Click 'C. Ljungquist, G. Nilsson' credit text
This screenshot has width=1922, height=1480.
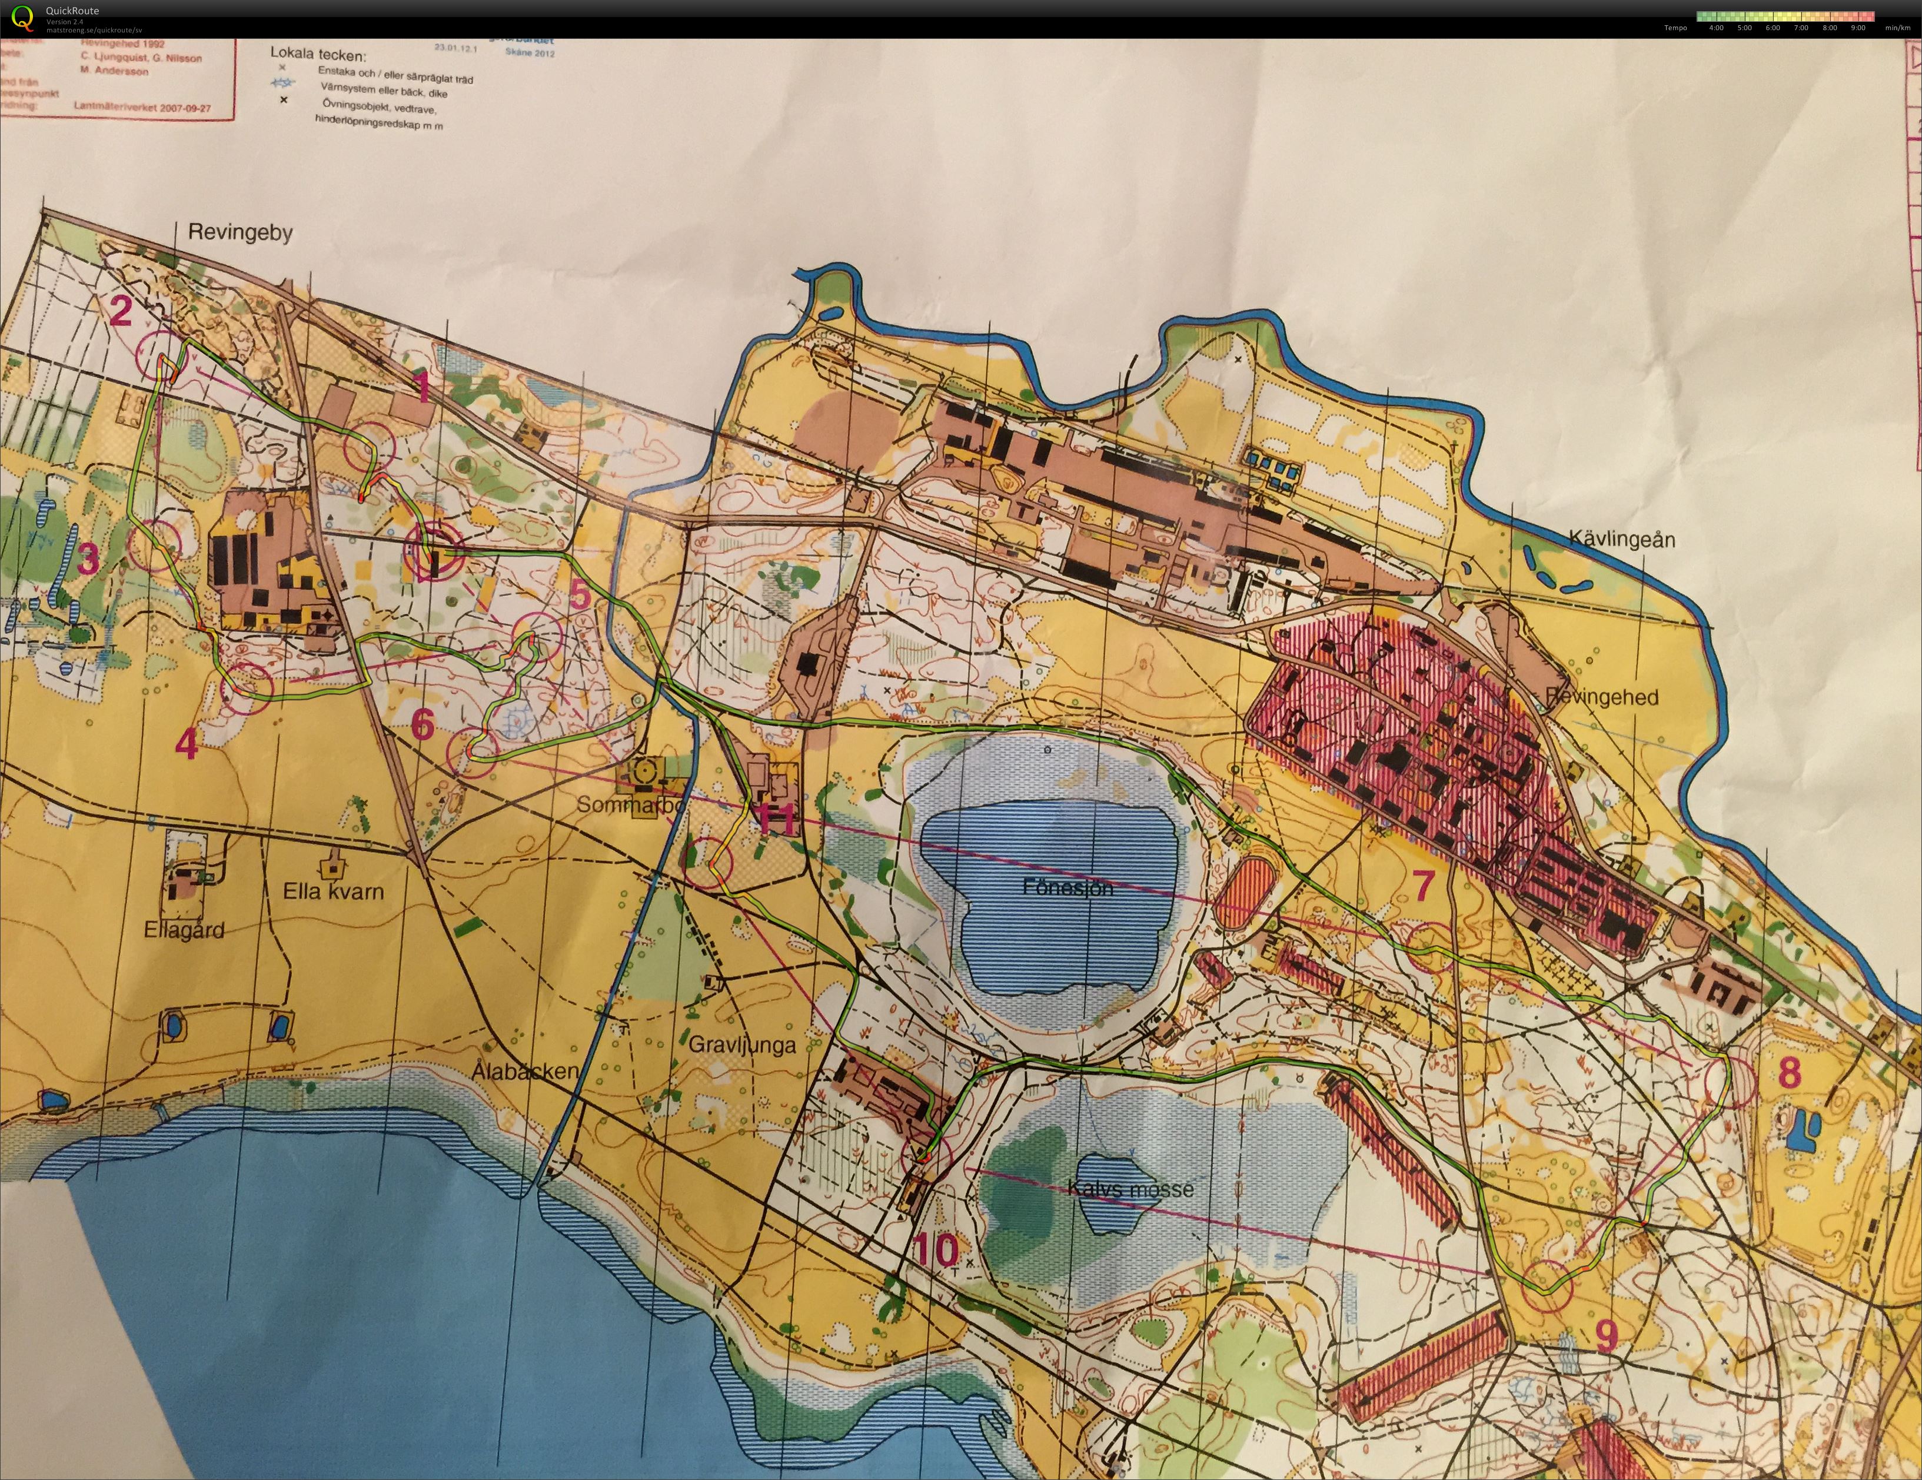141,57
